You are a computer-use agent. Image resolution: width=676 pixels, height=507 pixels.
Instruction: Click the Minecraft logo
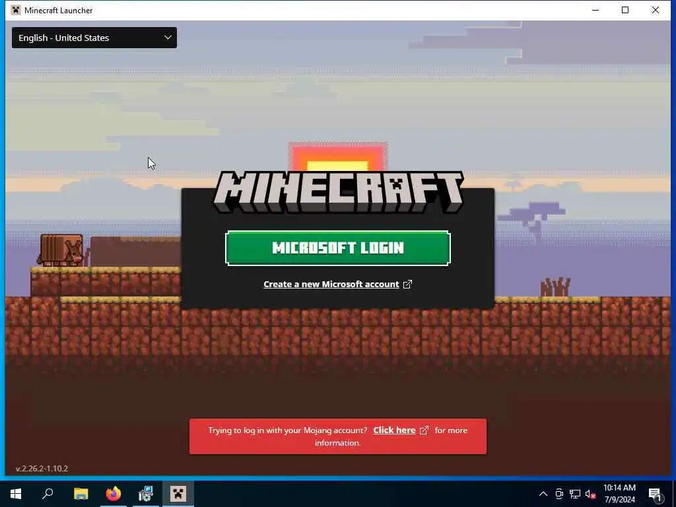point(338,192)
